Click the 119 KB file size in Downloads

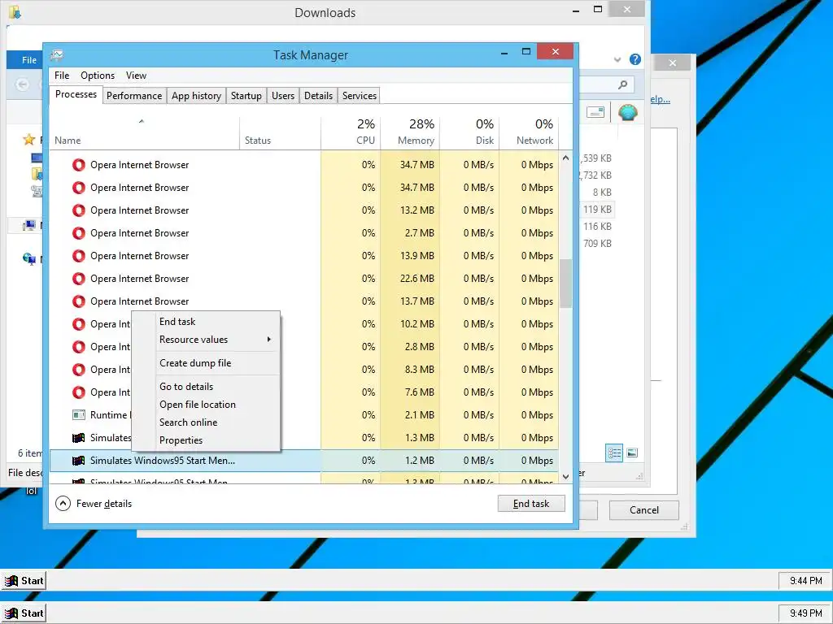click(597, 209)
